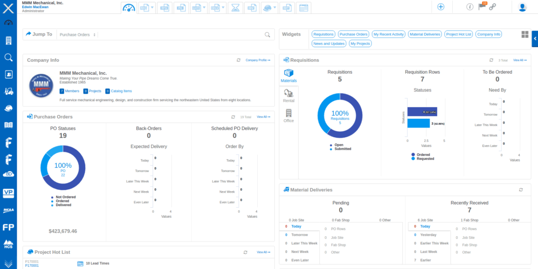This screenshot has height=269, width=538.
Task: Open the flag notifications icon
Action: (482, 7)
